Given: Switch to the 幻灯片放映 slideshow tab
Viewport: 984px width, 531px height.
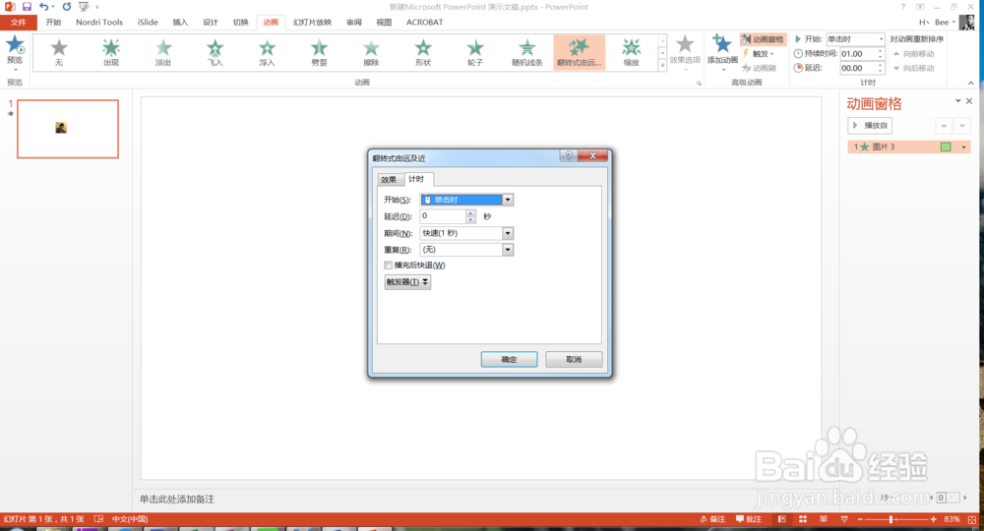Looking at the screenshot, I should pos(312,22).
